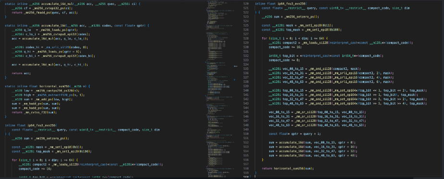Click the '__m128 high = _mm256_extractf128_ps(v, 1);' line
The height and width of the screenshot is (179, 444).
[x=48, y=95]
